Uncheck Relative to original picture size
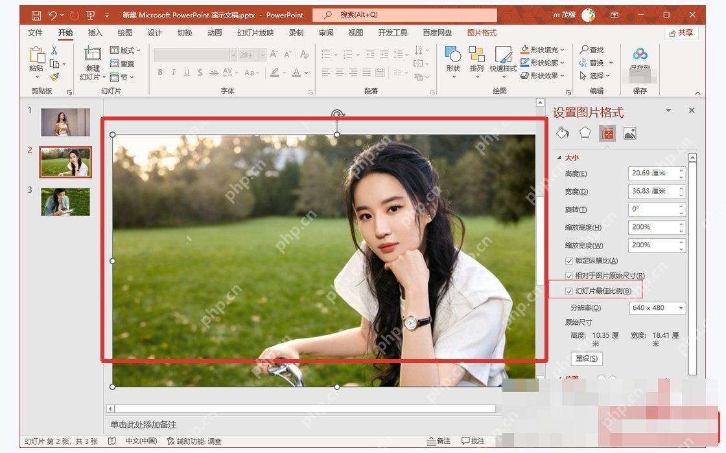The width and height of the screenshot is (726, 453). click(569, 276)
